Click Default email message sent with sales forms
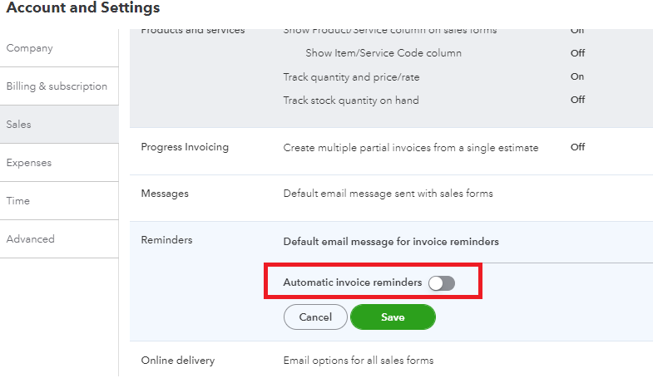The image size is (653, 383). click(388, 194)
